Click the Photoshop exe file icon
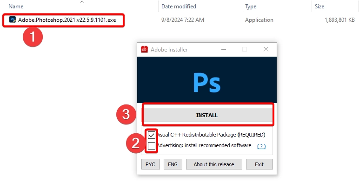 (x=13, y=20)
